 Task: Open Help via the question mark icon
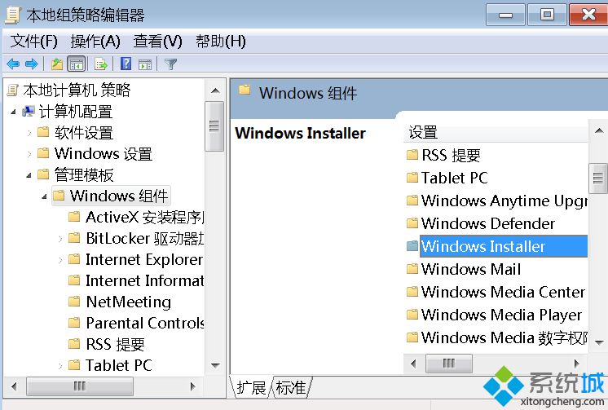[126, 64]
